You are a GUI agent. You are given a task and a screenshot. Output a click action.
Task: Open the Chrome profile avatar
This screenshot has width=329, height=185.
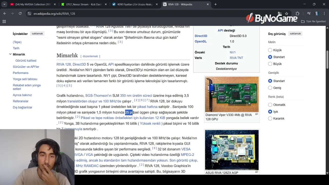316,14
